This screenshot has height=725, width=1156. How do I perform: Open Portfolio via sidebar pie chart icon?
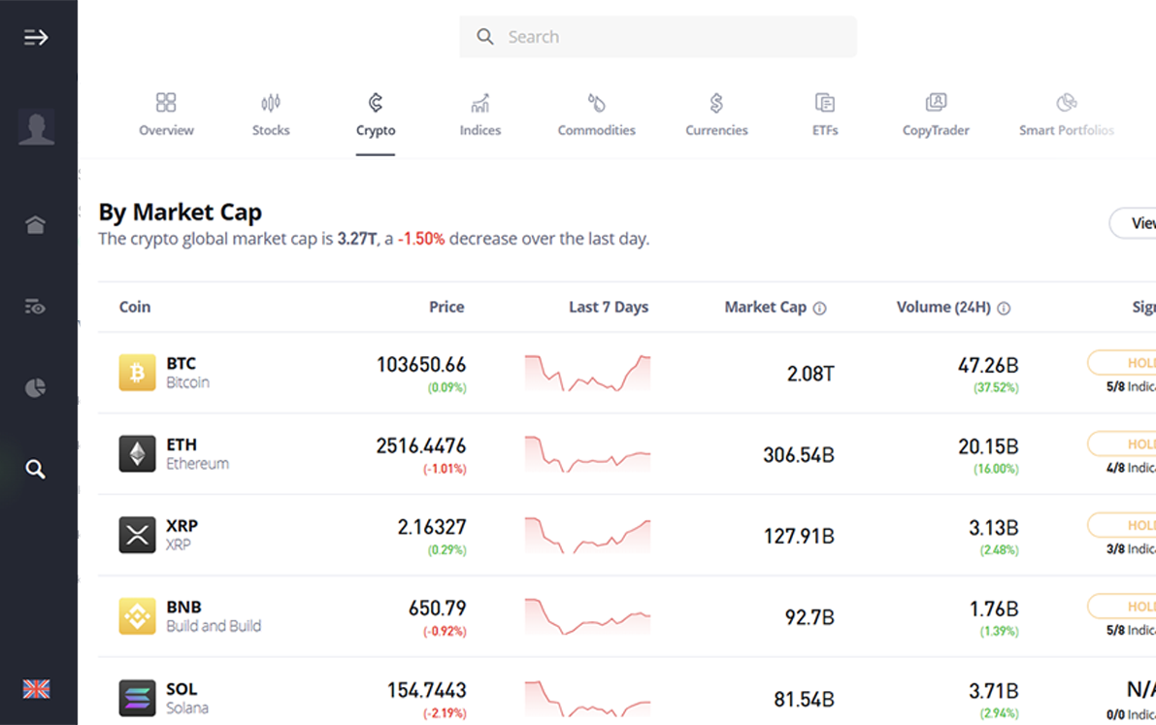click(35, 387)
